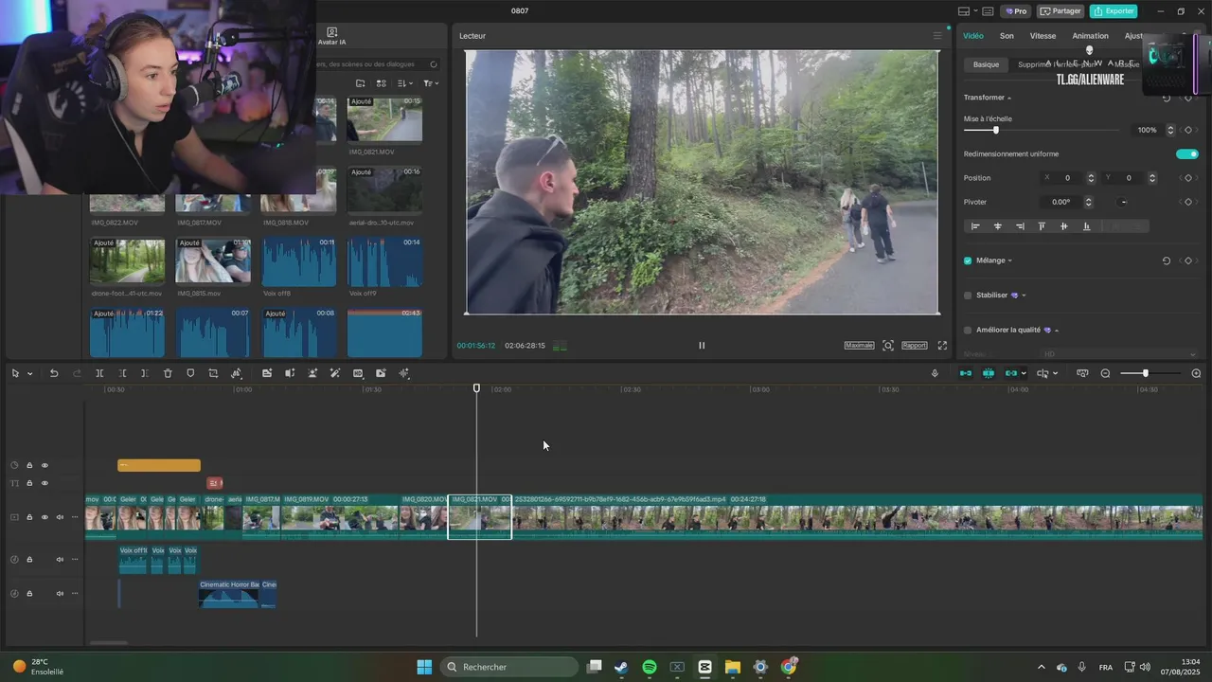
Task: Reset the Transformer settings
Action: tap(1167, 98)
